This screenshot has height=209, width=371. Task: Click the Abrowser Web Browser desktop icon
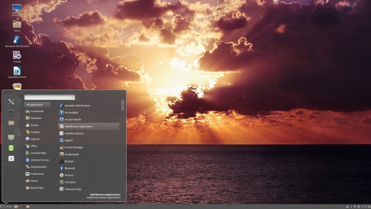(x=17, y=41)
